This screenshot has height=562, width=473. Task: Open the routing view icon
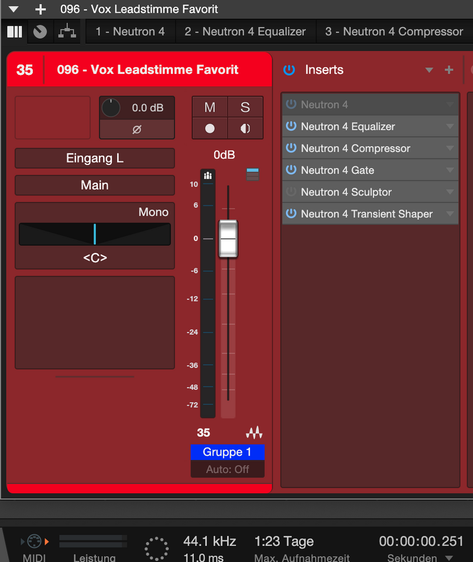(67, 31)
